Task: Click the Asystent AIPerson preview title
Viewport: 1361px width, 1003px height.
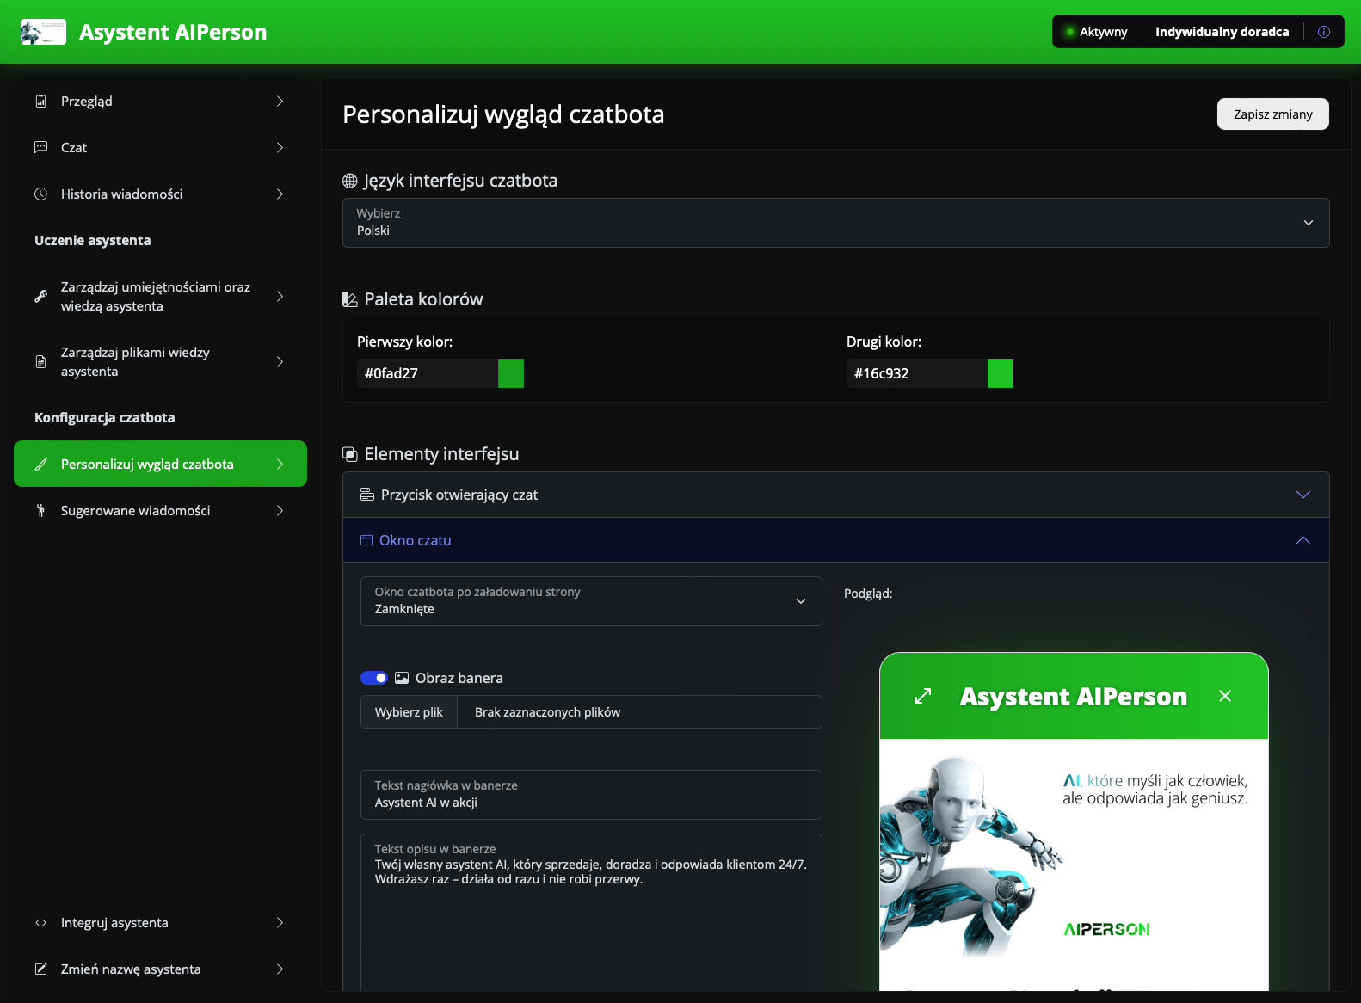Action: pos(1074,696)
